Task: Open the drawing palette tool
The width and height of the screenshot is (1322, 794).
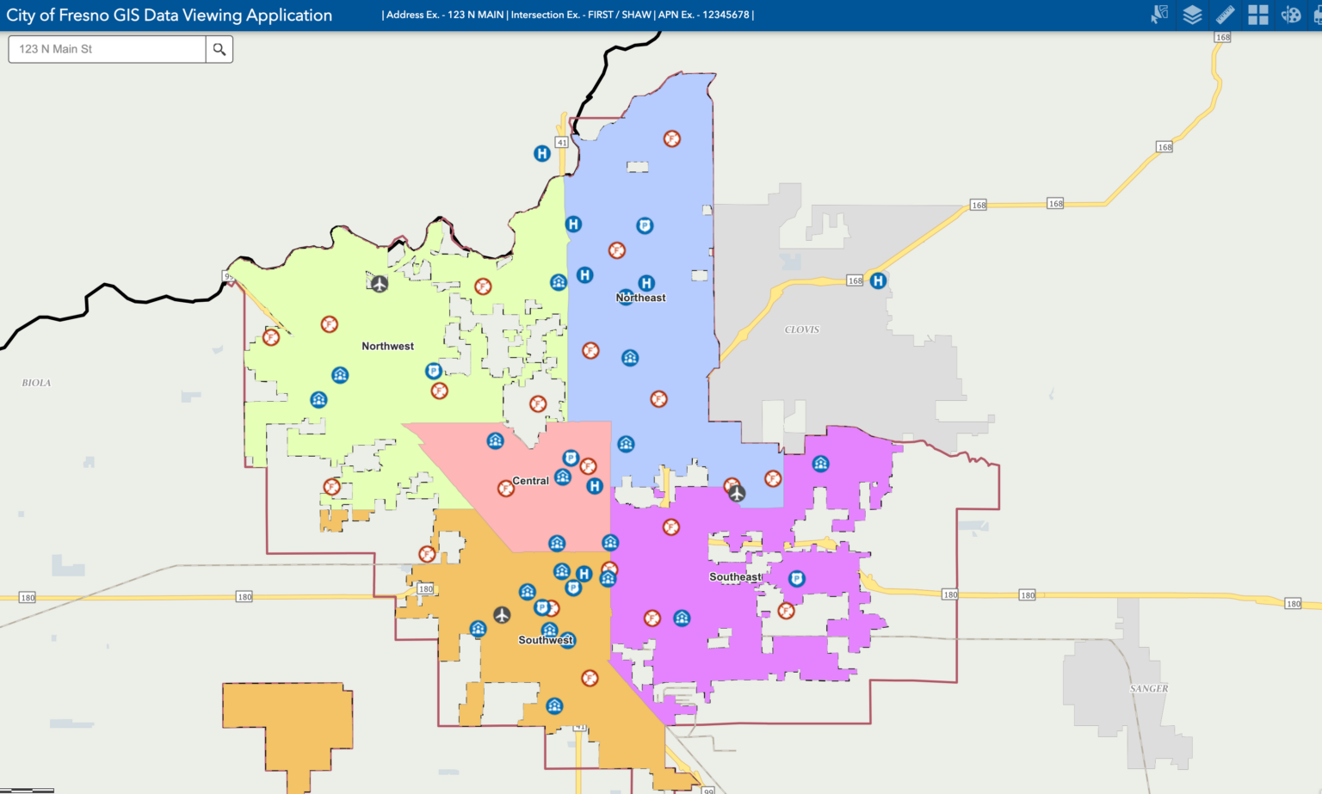Action: point(1289,15)
